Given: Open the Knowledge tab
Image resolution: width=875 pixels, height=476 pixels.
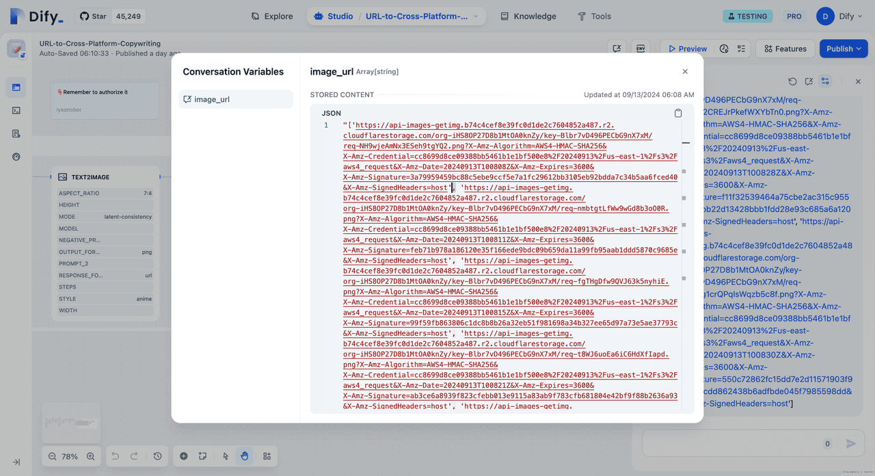Looking at the screenshot, I should tap(528, 16).
